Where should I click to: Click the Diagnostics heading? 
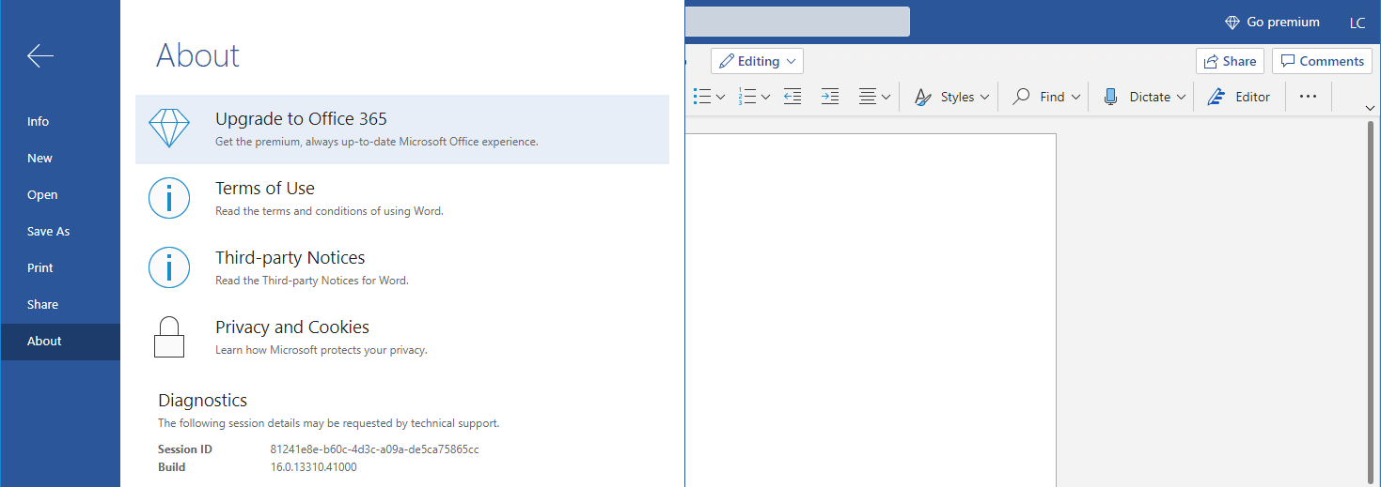tap(202, 402)
